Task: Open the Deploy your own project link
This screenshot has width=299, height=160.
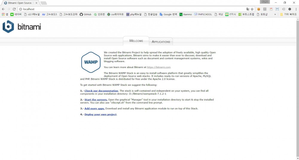Action: (x=100, y=114)
